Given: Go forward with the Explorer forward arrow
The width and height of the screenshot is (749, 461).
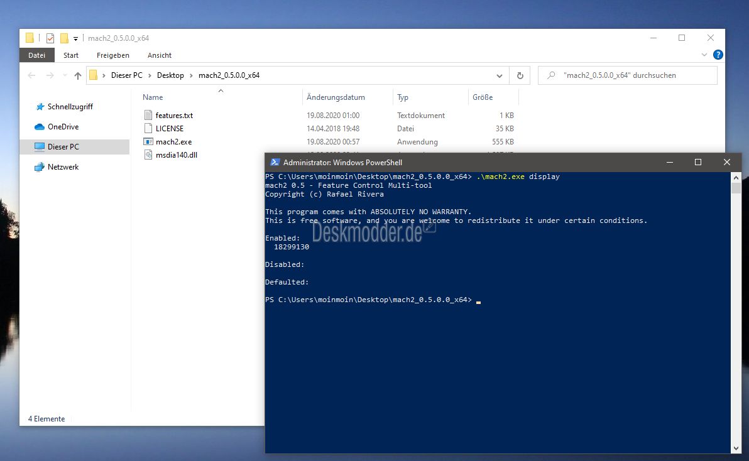Looking at the screenshot, I should (50, 75).
